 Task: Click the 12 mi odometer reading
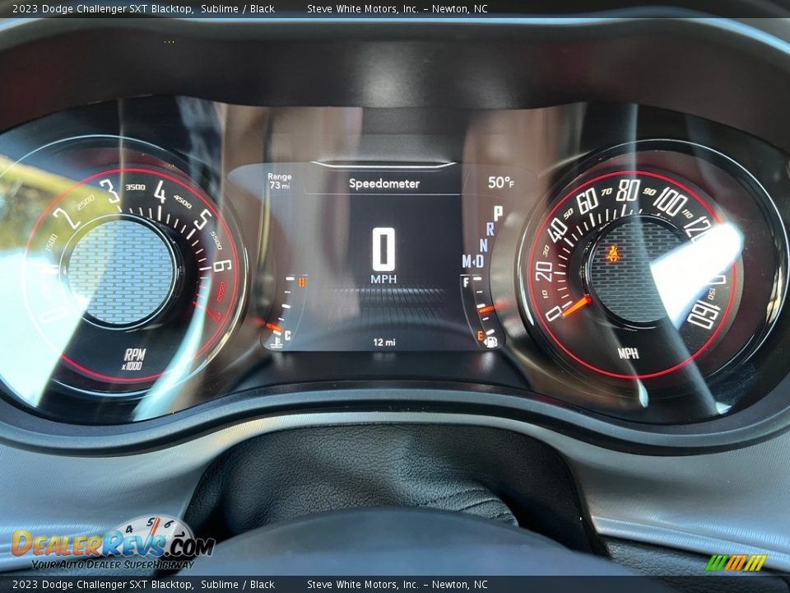(384, 343)
